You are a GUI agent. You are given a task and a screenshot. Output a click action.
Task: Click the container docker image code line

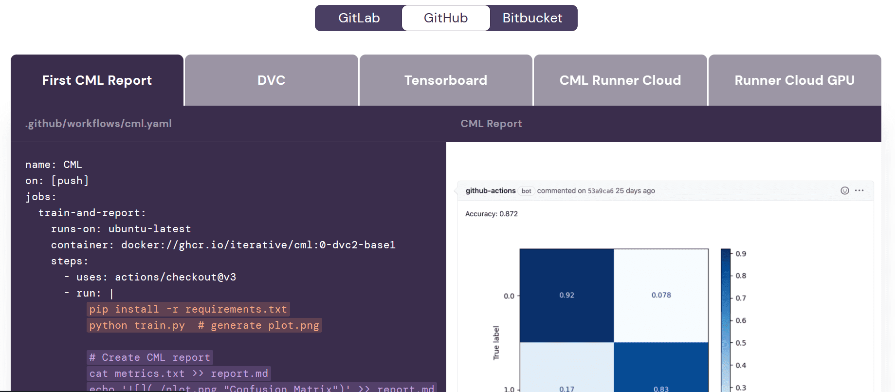click(223, 245)
